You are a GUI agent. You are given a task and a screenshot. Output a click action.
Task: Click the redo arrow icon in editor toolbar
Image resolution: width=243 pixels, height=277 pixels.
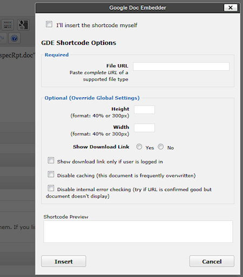(x=2, y=38)
